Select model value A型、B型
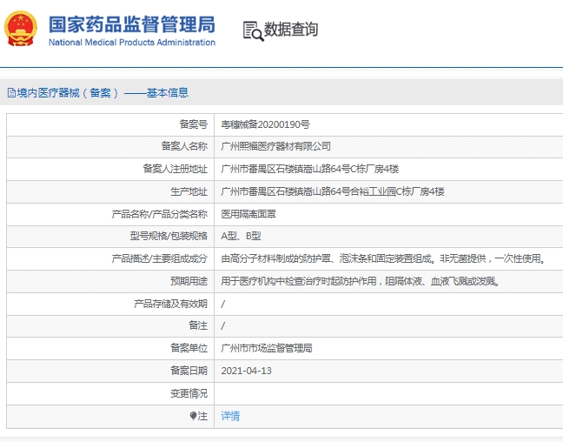Viewport: 563px width, 442px height. [x=241, y=236]
